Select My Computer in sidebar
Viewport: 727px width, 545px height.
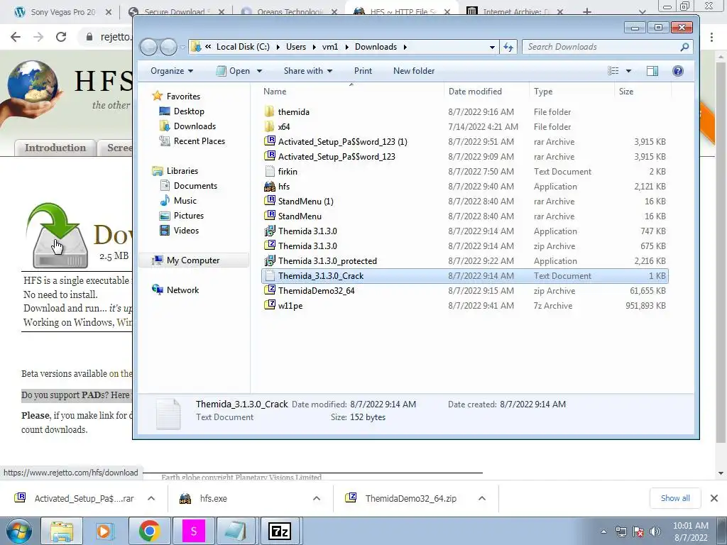[x=193, y=260]
